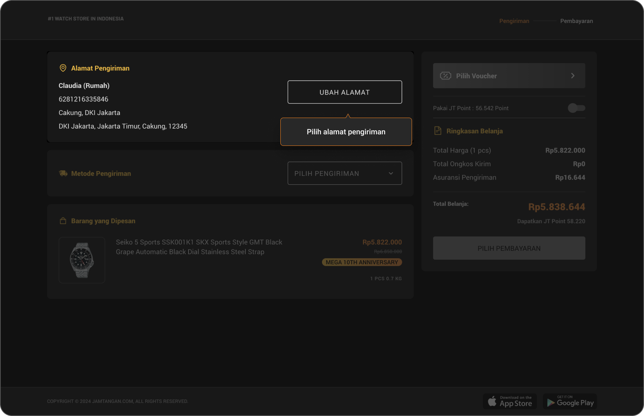Screen dimensions: 644x416
Task: Go to the Pengiriman step
Action: [514, 21]
